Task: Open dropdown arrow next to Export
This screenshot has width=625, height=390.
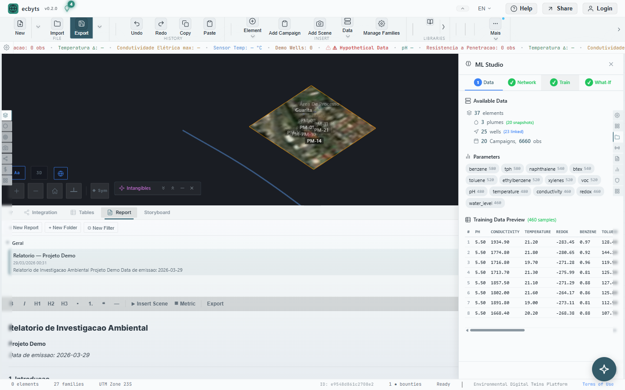Action: tap(100, 27)
